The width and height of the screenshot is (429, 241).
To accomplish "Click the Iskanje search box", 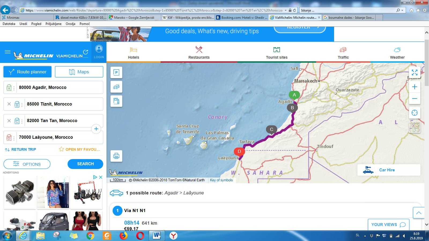I will 347,10.
